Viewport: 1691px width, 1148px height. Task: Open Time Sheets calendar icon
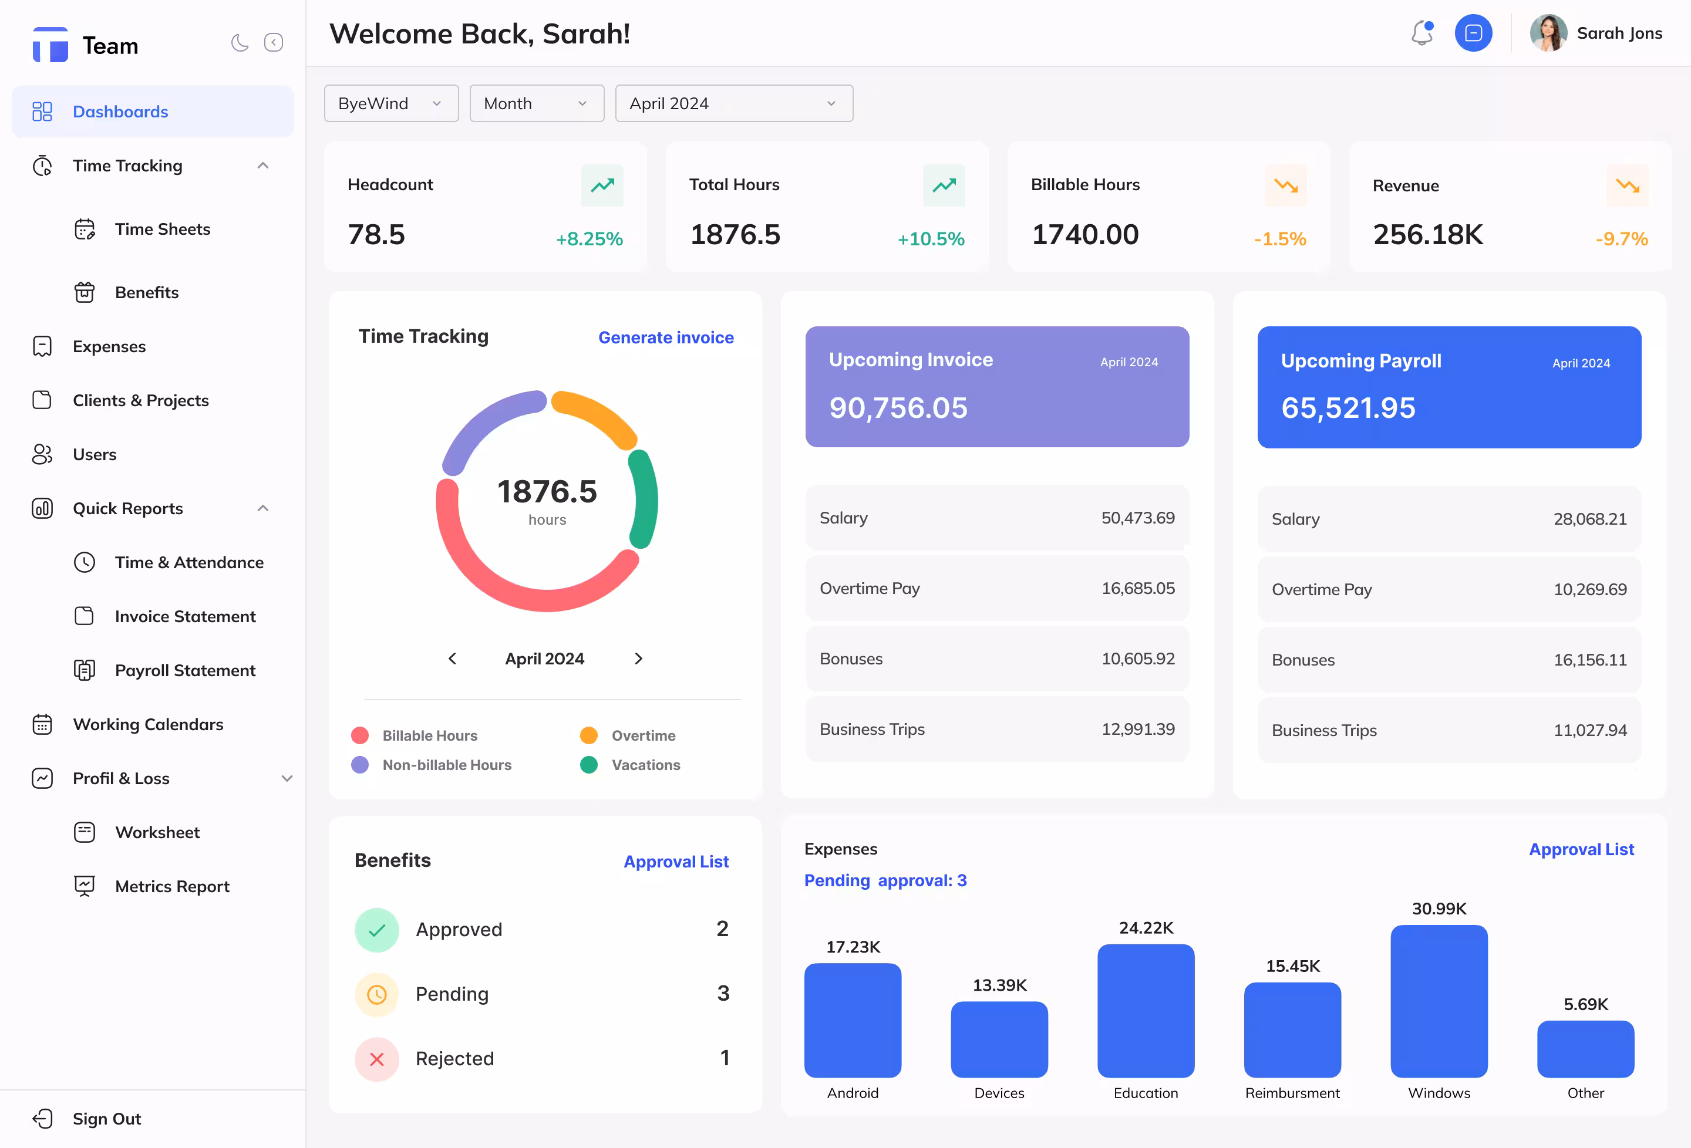pyautogui.click(x=85, y=229)
